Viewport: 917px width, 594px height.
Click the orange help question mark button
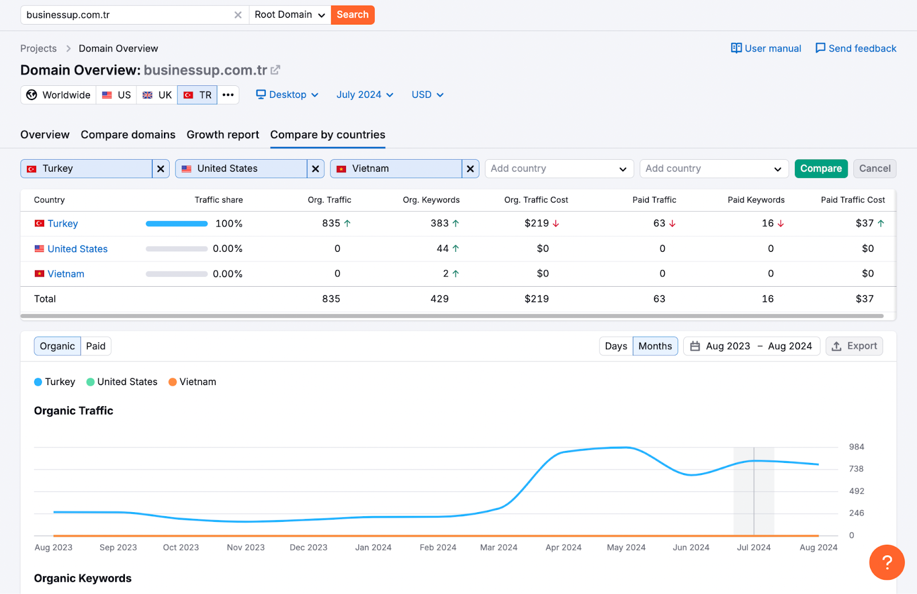point(887,563)
